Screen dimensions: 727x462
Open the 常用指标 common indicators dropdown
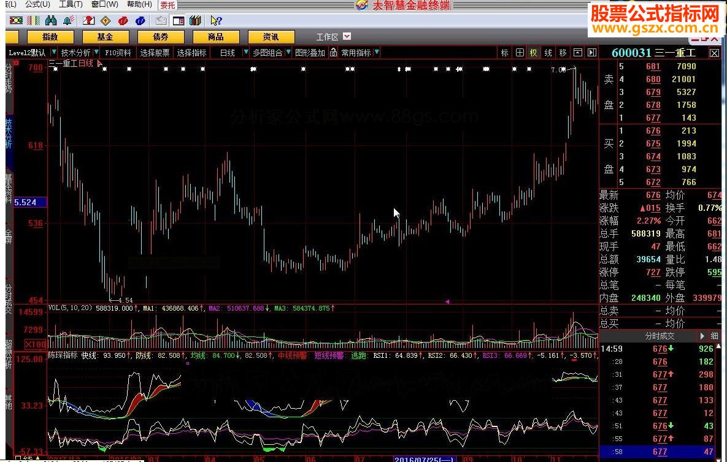click(359, 52)
